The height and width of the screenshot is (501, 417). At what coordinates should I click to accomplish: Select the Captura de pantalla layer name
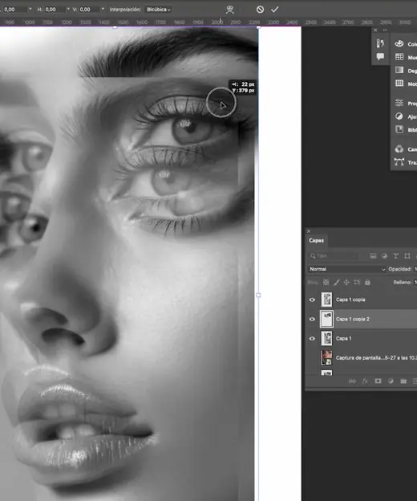click(376, 358)
